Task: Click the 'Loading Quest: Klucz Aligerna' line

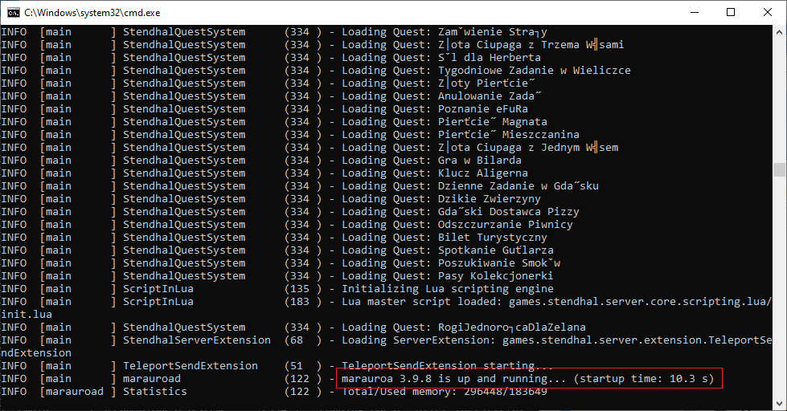Action: click(435, 173)
